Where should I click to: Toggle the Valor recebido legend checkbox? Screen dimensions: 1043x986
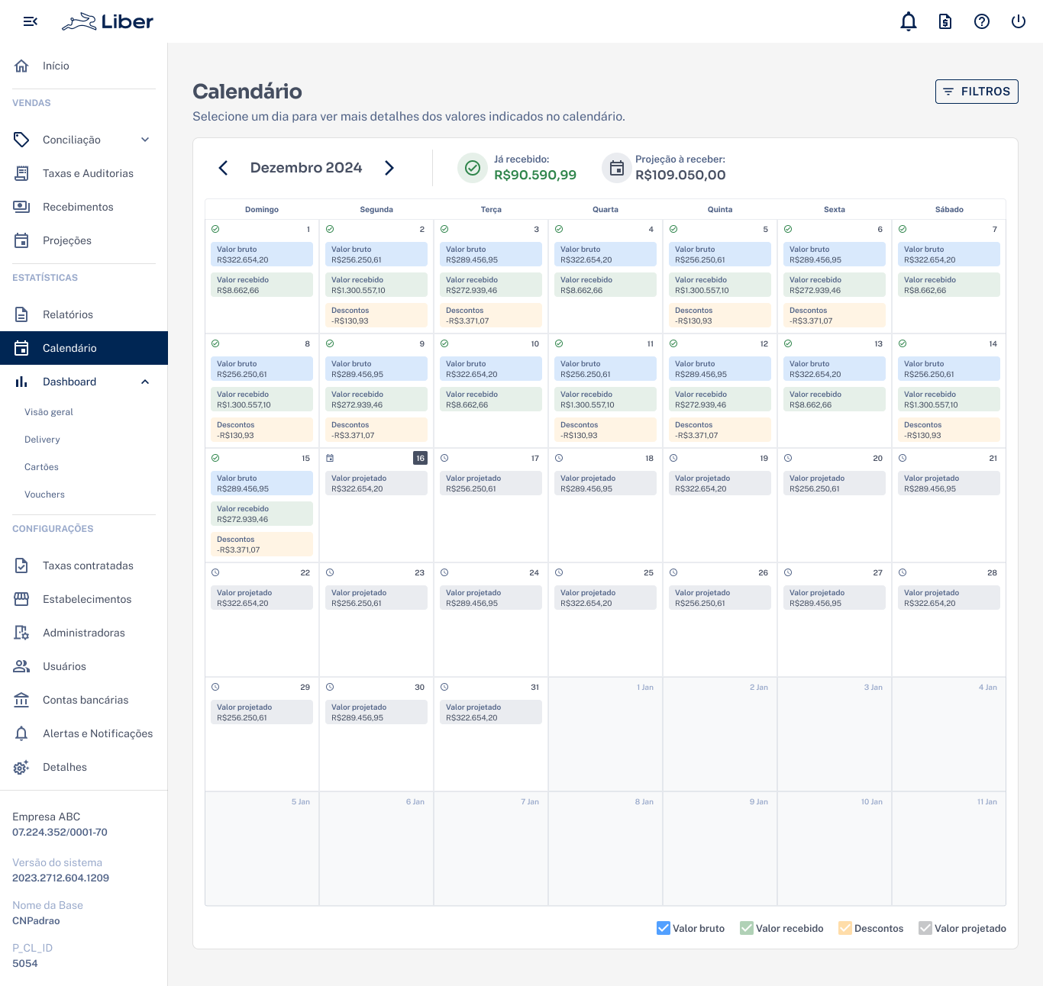coord(747,928)
